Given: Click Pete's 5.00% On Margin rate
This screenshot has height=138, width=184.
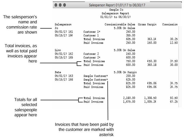Looking at the screenshot, I should coord(125,72).
